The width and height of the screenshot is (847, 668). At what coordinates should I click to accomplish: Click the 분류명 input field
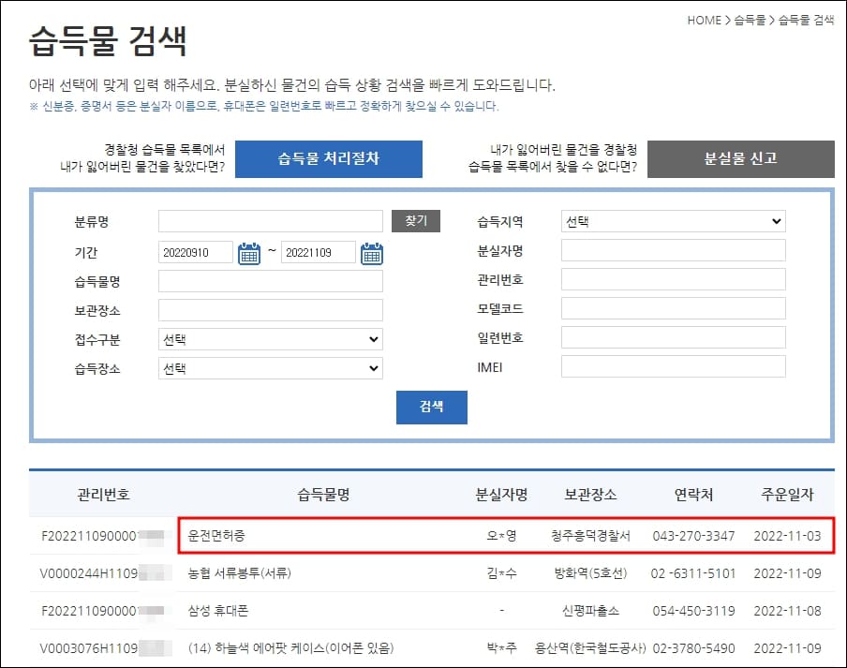pyautogui.click(x=270, y=221)
